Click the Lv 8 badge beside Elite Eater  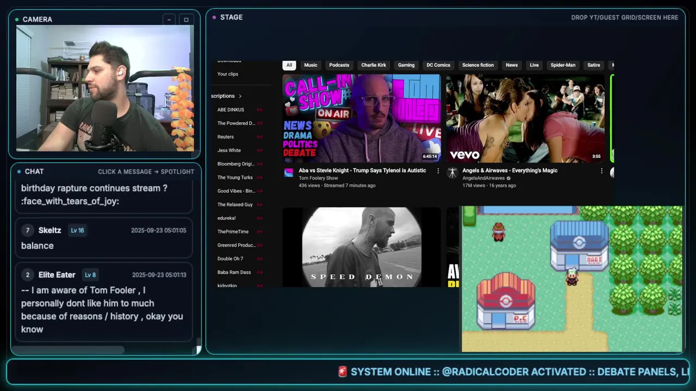(90, 275)
